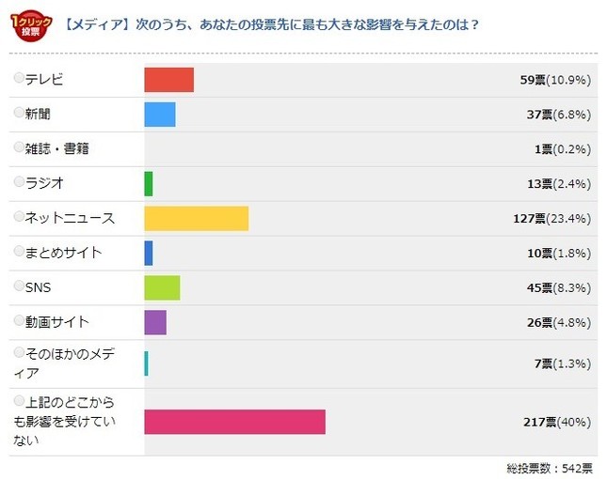The height and width of the screenshot is (479, 607).
Task: Click the poll question heading text
Action: (272, 25)
